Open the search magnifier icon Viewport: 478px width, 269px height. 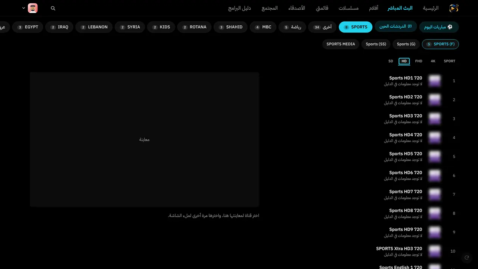[x=53, y=8]
